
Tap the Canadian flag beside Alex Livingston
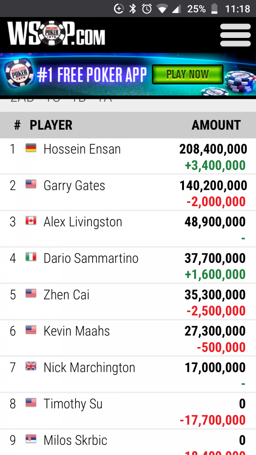tap(31, 221)
